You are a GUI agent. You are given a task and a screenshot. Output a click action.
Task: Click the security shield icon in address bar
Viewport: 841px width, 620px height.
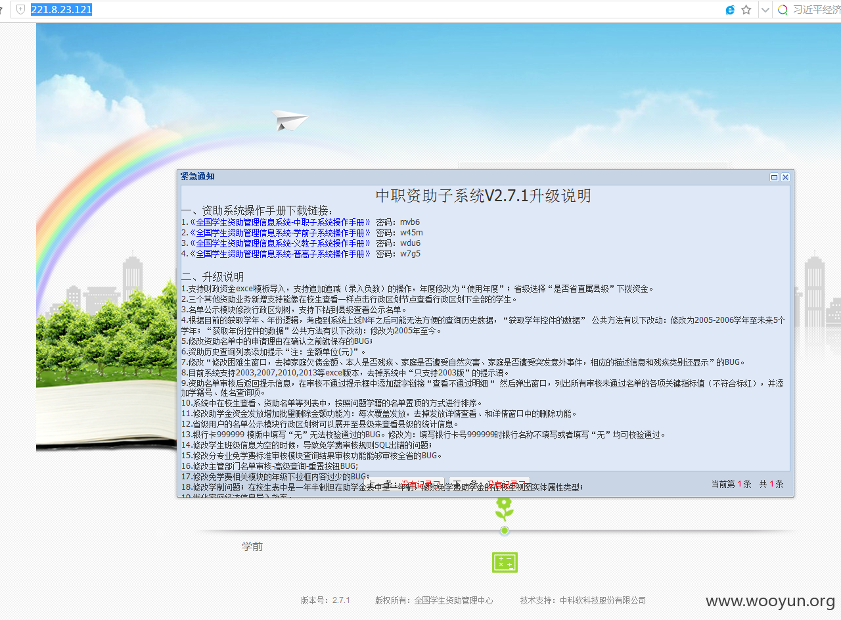click(x=21, y=9)
